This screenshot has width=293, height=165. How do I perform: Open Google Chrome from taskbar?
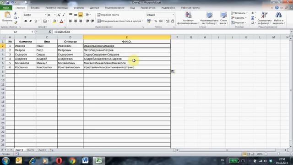[x=72, y=161]
